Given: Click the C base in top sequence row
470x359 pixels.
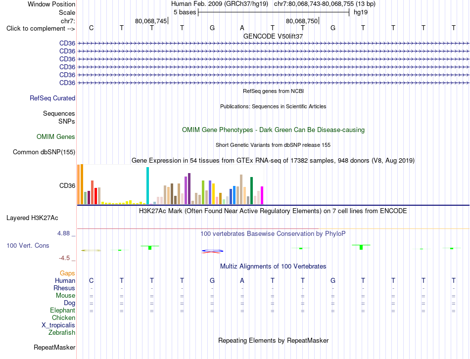Looking at the screenshot, I should [x=92, y=28].
